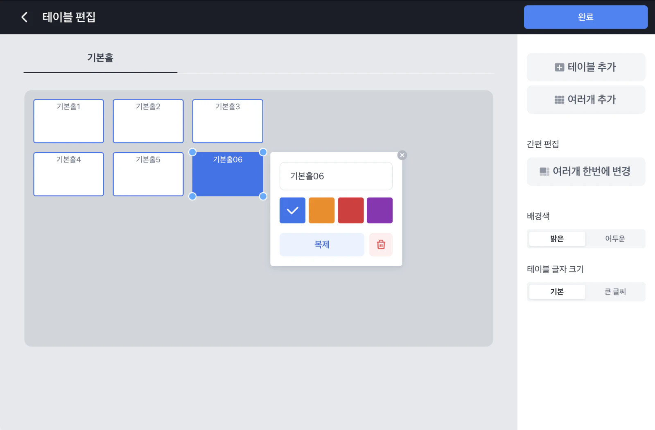Set table font size to 기본
Screen dimensions: 655x430
point(557,292)
